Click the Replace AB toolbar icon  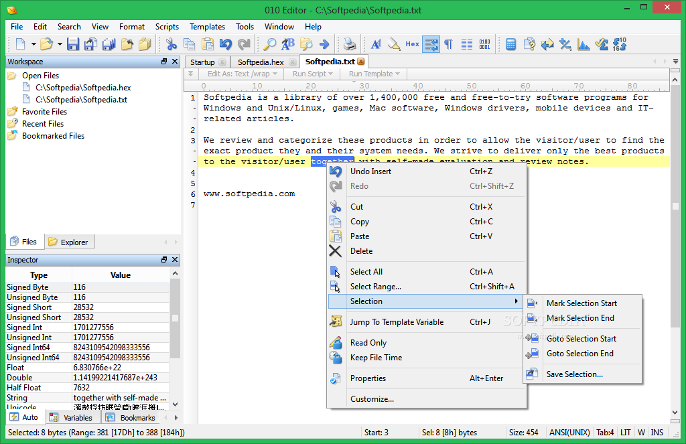[288, 44]
